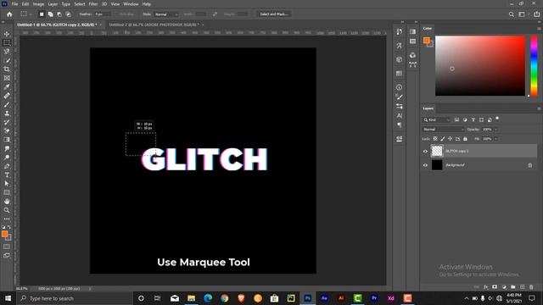Select the Horizontal Type tool
The height and width of the screenshot is (305, 543).
point(7,175)
